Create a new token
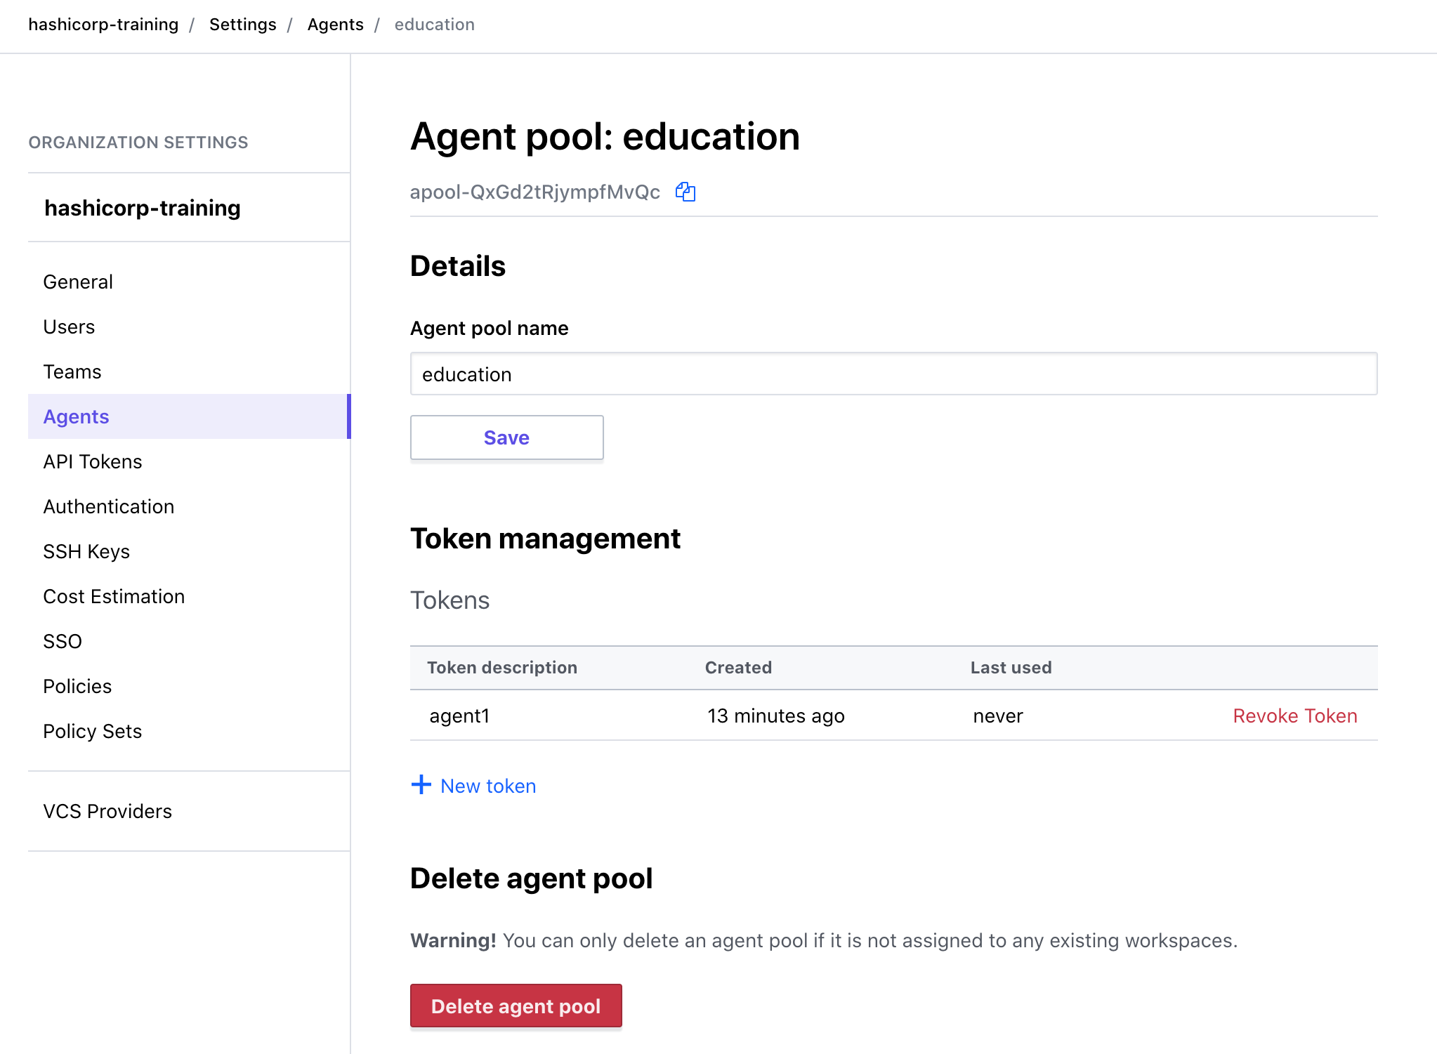1437x1054 pixels. (x=487, y=786)
